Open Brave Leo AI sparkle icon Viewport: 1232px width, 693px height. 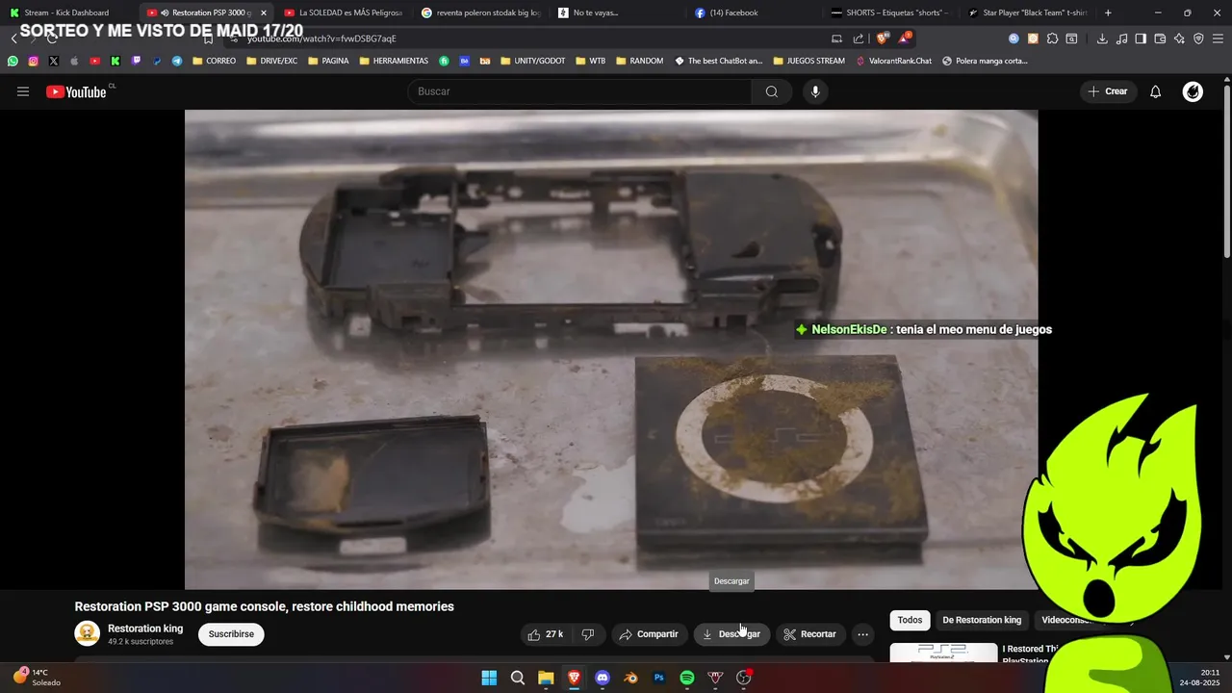pos(1179,38)
